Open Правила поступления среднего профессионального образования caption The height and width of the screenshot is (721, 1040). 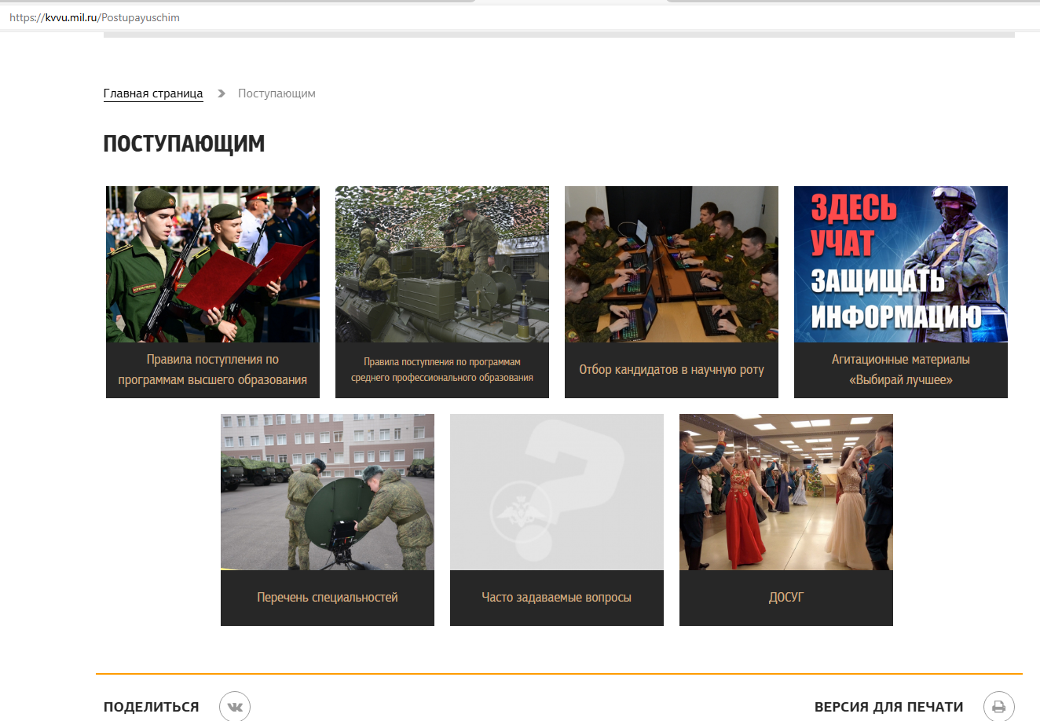[442, 370]
